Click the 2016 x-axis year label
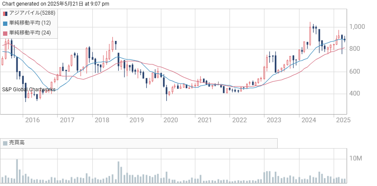 tap(32, 120)
